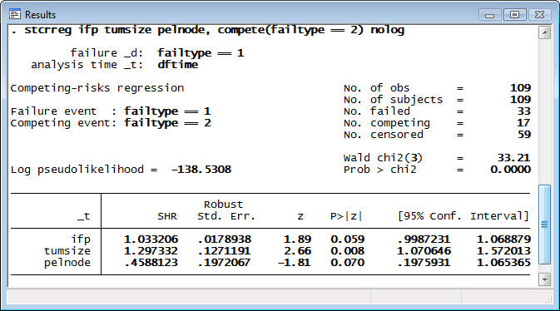
Task: Click the No. competing value 17
Action: pos(524,123)
